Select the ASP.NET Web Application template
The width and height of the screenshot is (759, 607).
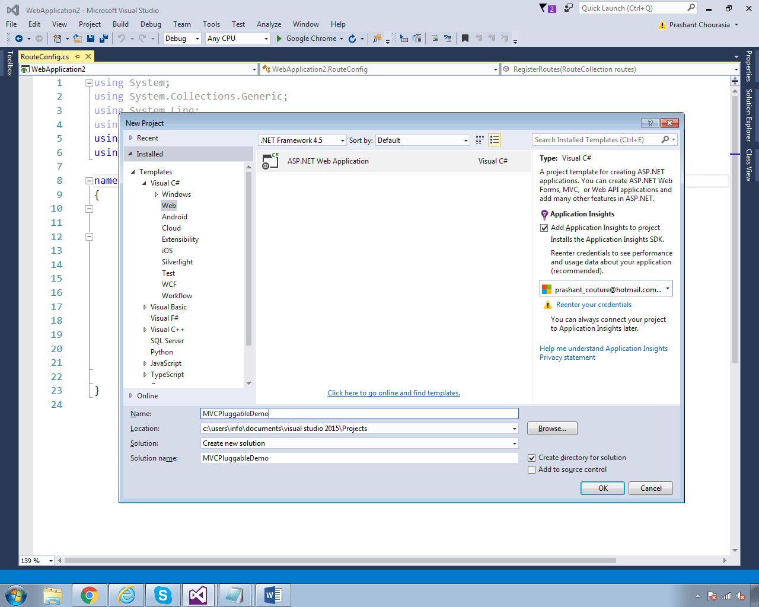[x=394, y=161]
